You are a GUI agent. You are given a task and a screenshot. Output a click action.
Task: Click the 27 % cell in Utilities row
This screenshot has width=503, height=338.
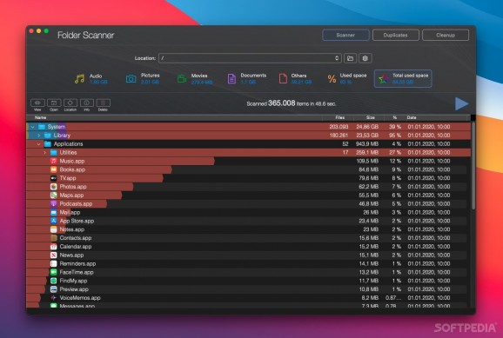395,153
